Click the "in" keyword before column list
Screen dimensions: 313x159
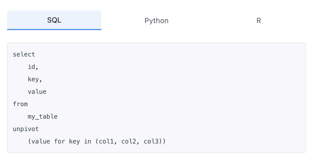click(x=88, y=141)
